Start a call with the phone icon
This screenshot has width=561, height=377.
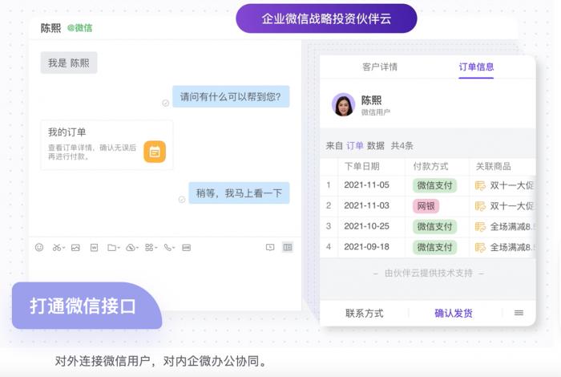coord(167,247)
